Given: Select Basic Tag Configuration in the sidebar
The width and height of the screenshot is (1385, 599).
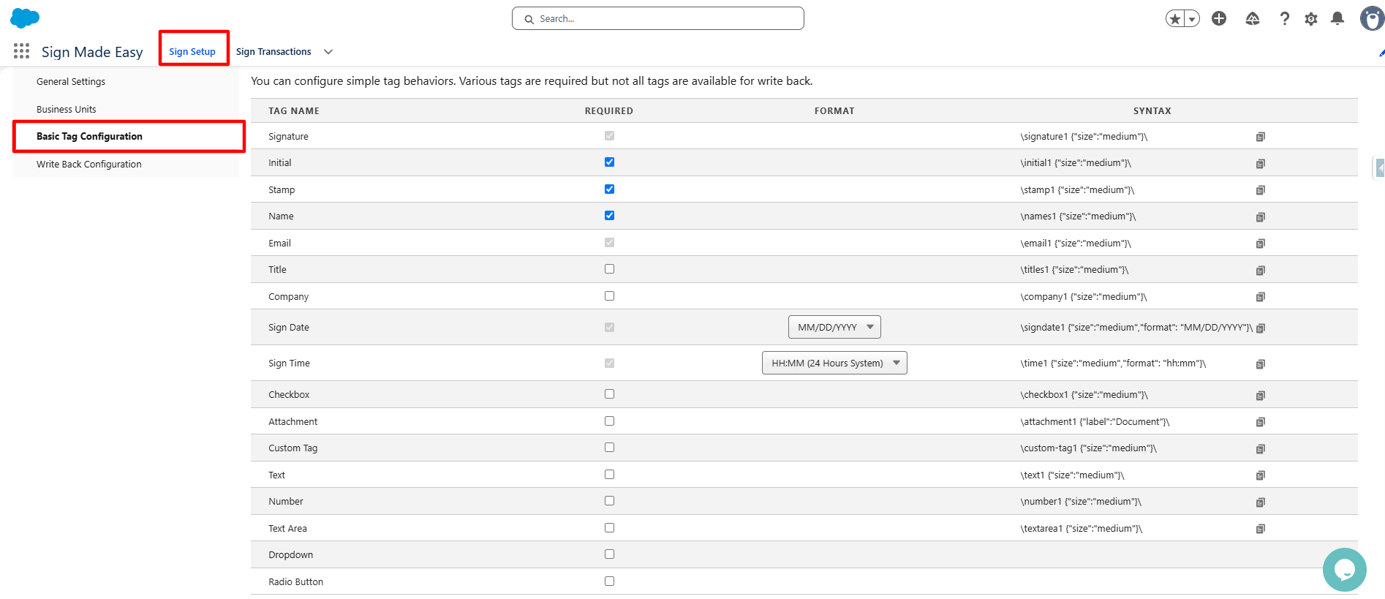Looking at the screenshot, I should (89, 137).
